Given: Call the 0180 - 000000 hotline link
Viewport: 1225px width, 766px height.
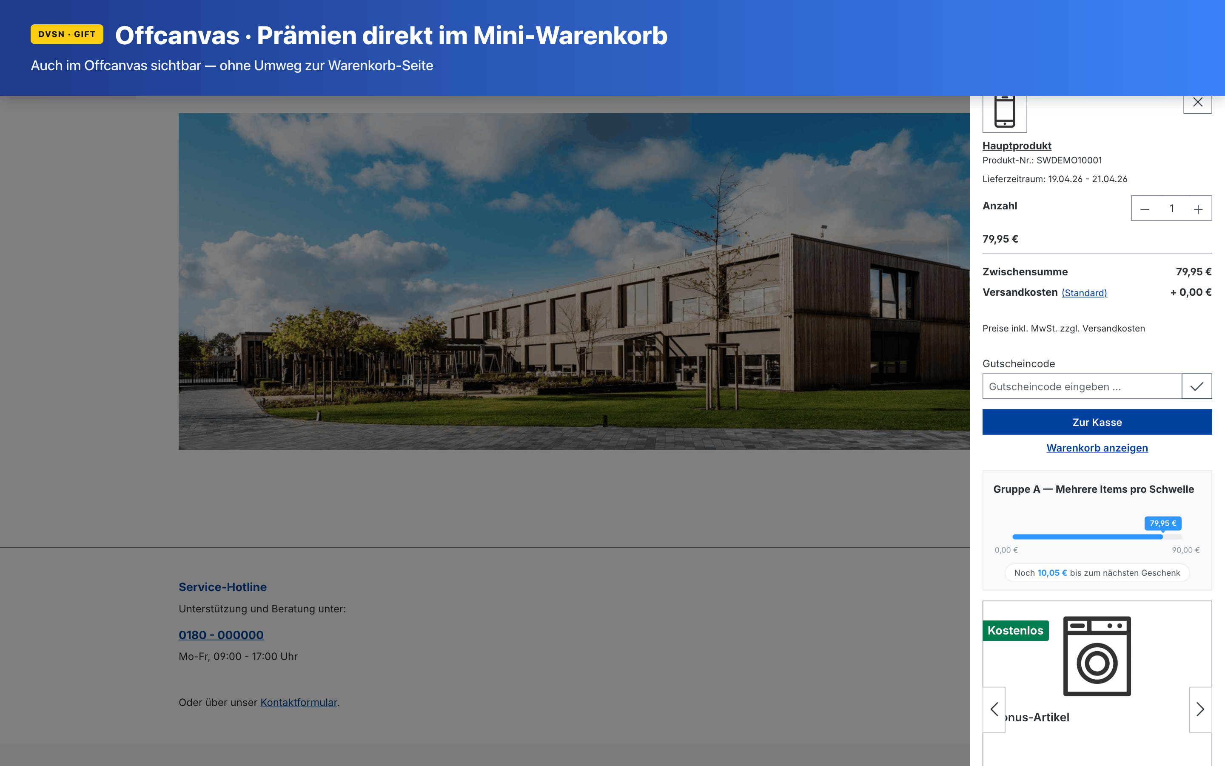Looking at the screenshot, I should point(221,635).
